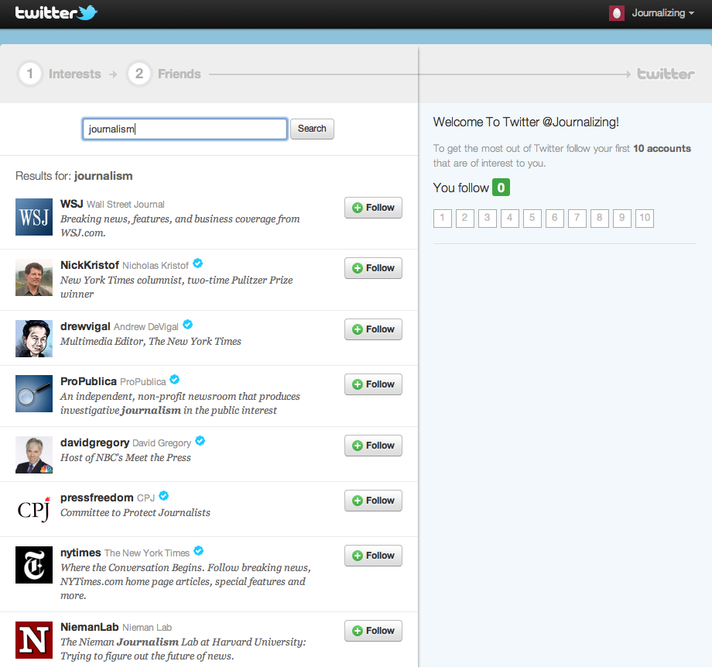This screenshot has width=712, height=668.
Task: Click the WSJ username link
Action: (x=72, y=204)
